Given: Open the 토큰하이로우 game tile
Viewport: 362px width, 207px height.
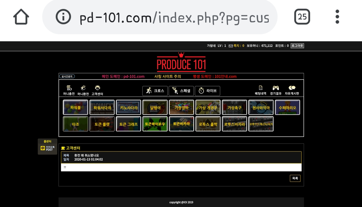Looking at the screenshot, I should click(155, 124).
